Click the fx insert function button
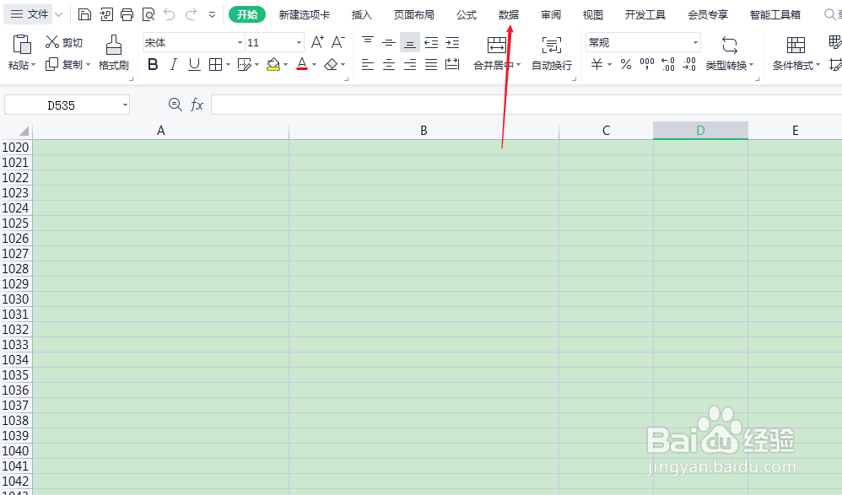Image resolution: width=842 pixels, height=495 pixels. [x=197, y=105]
